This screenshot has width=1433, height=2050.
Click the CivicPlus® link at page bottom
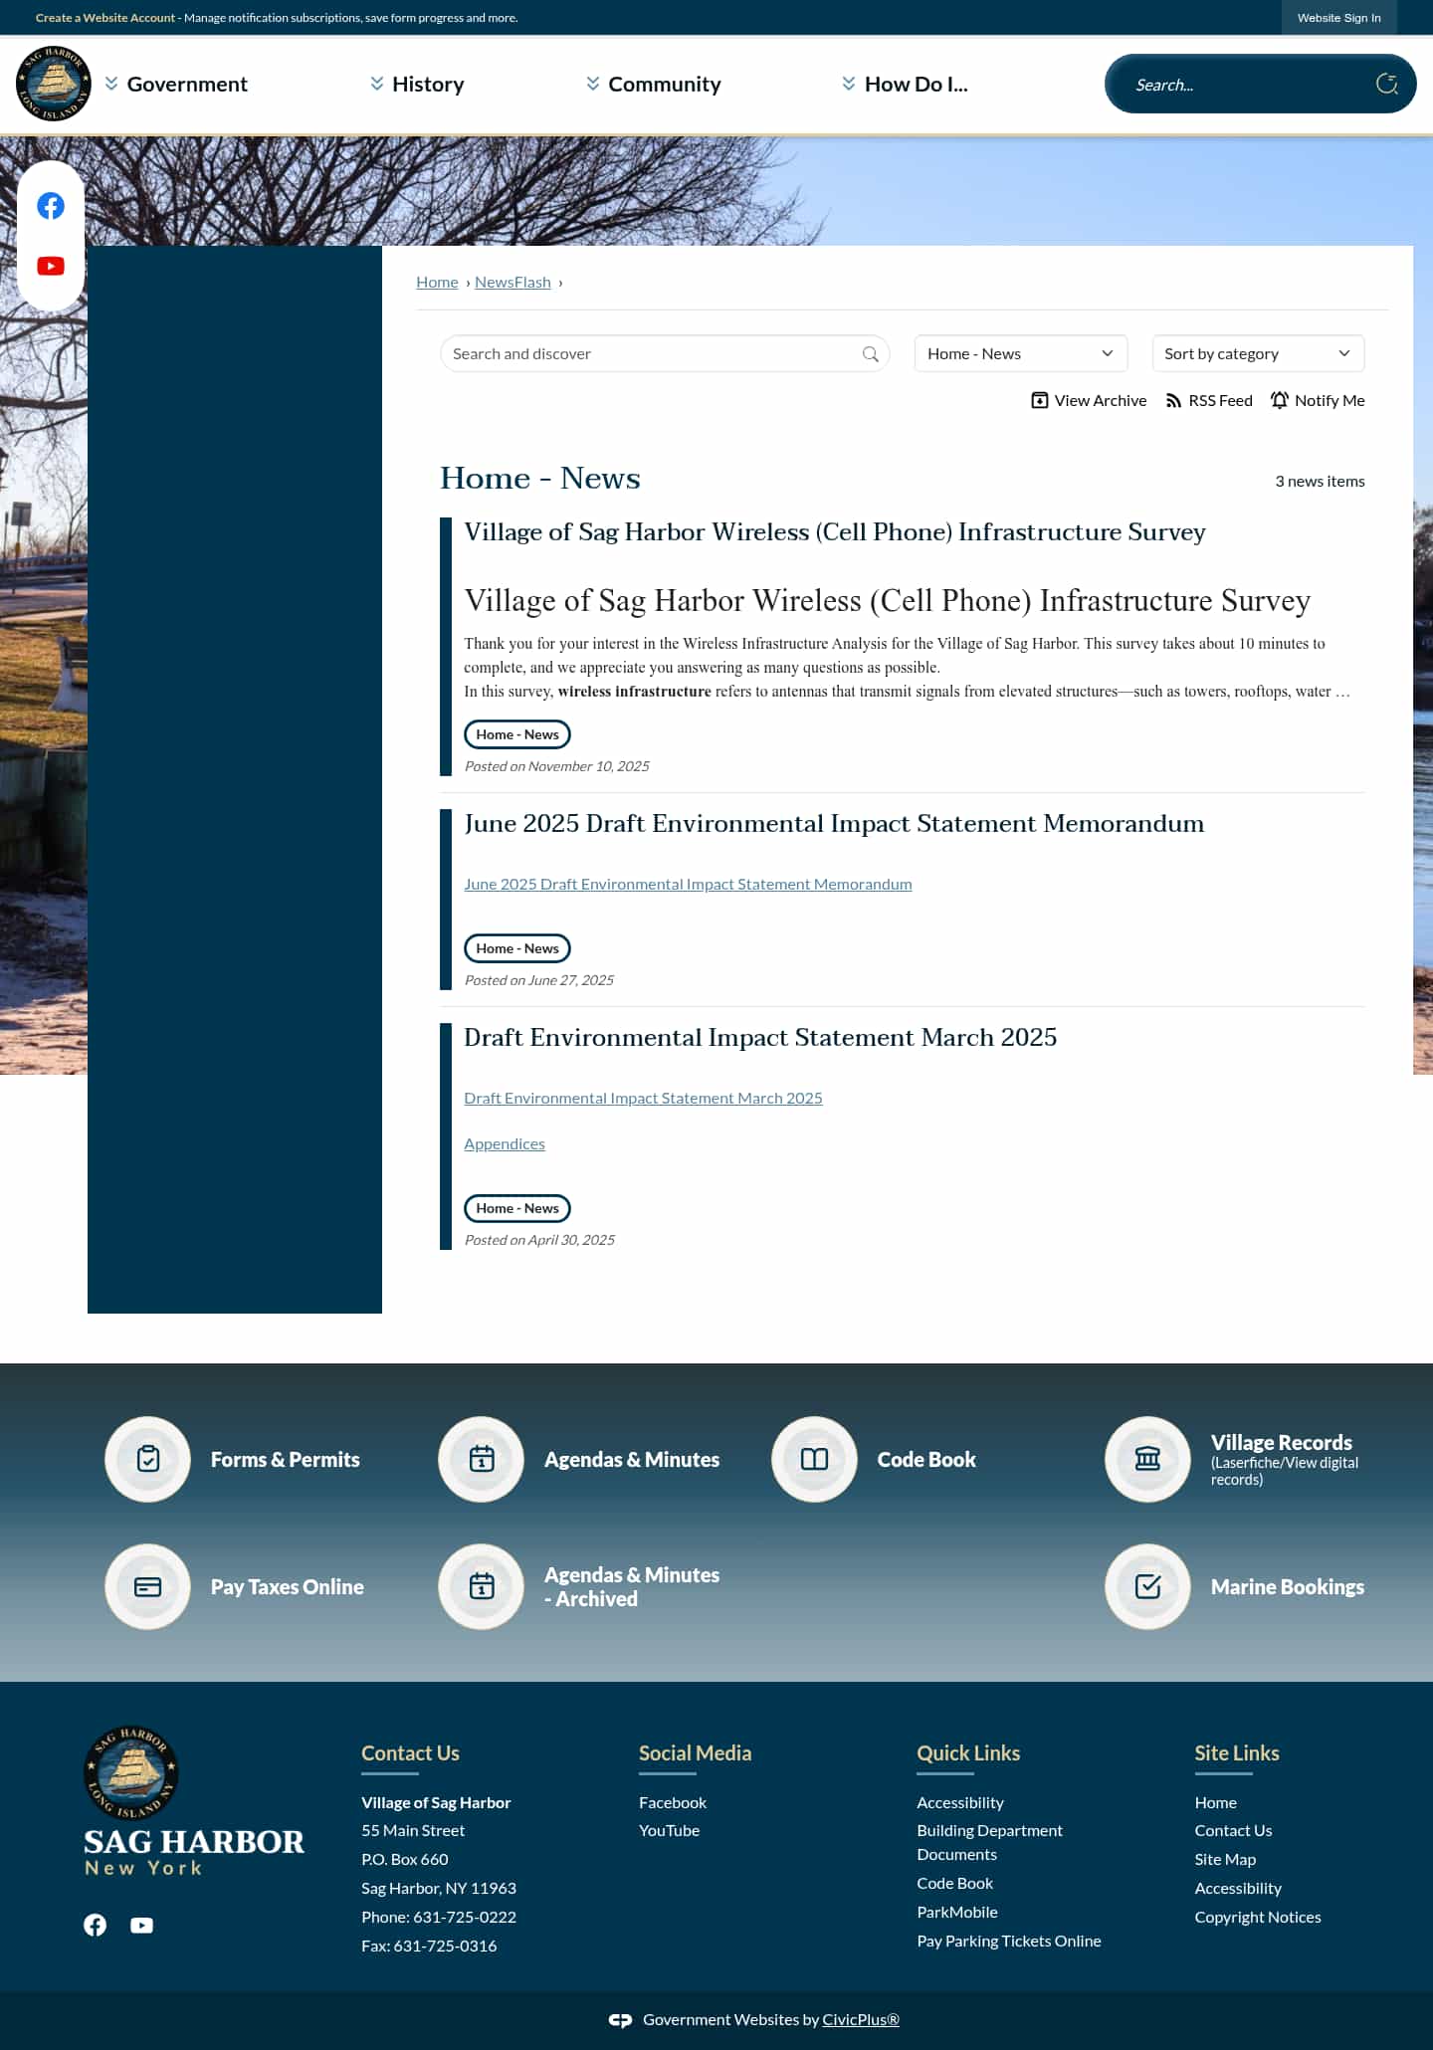861,2020
